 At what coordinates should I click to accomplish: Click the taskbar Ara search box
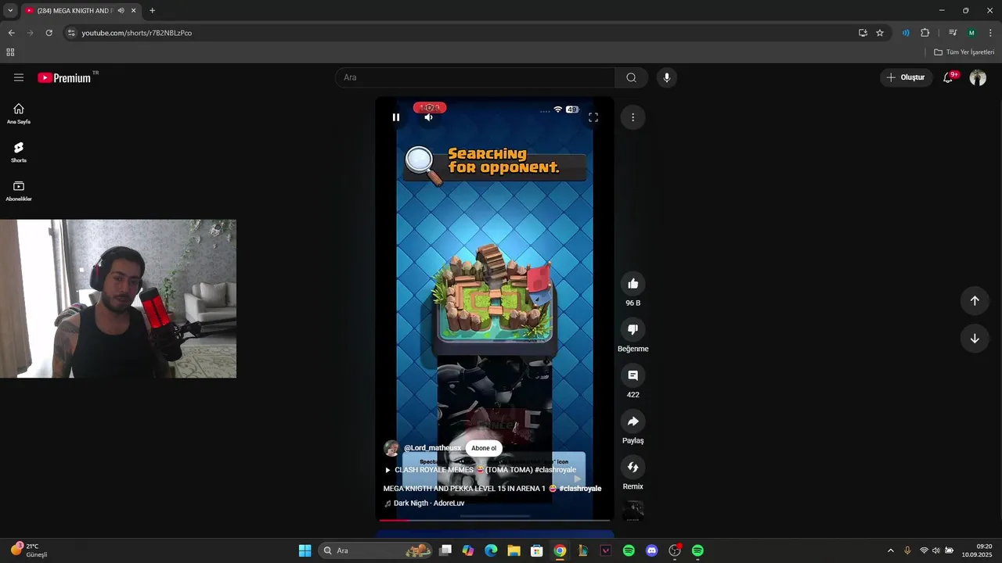376,550
